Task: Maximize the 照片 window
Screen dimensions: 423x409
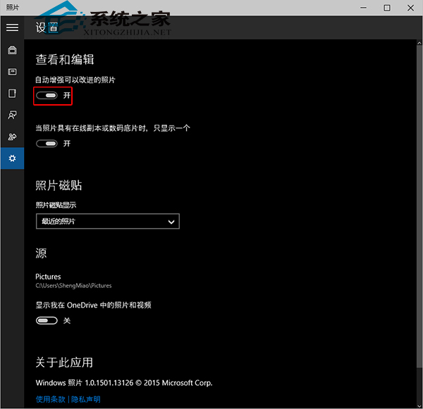Action: coord(387,8)
